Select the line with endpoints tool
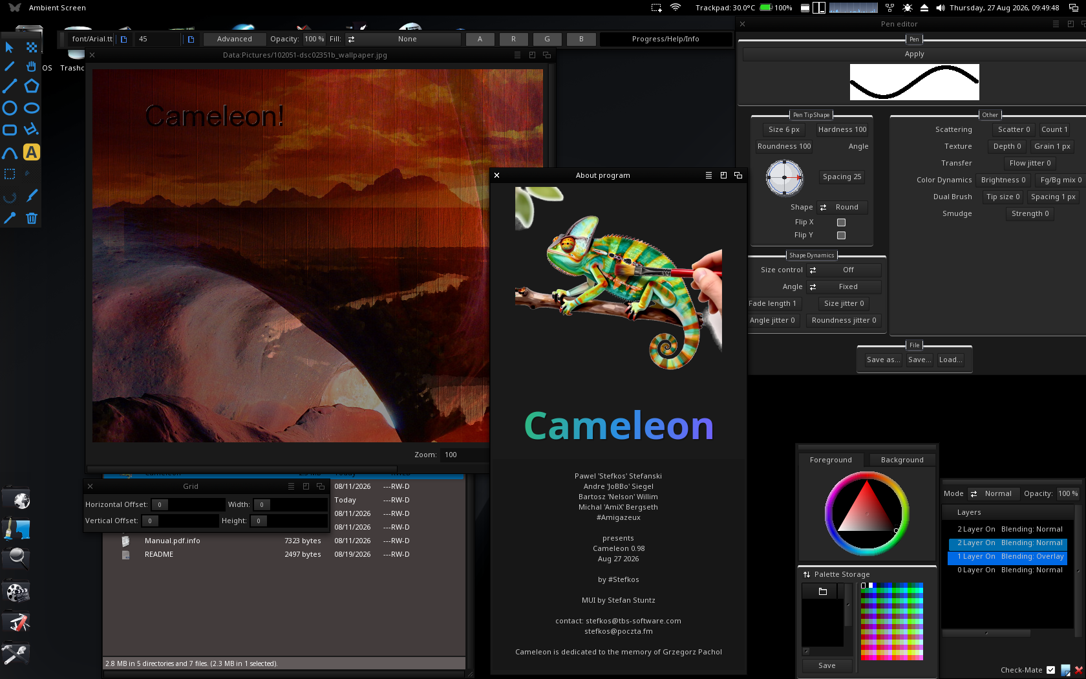Viewport: 1086px width, 679px height. pos(10,86)
